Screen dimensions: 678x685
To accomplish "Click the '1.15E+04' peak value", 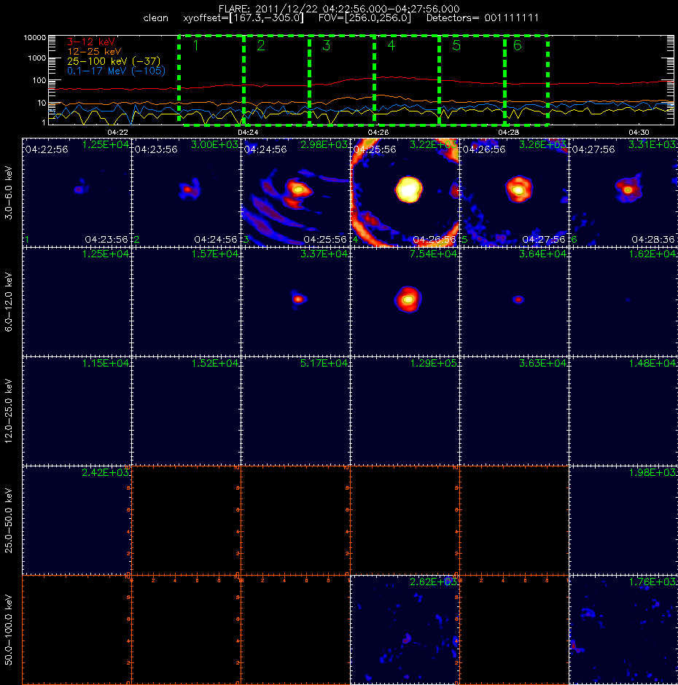I will [106, 363].
